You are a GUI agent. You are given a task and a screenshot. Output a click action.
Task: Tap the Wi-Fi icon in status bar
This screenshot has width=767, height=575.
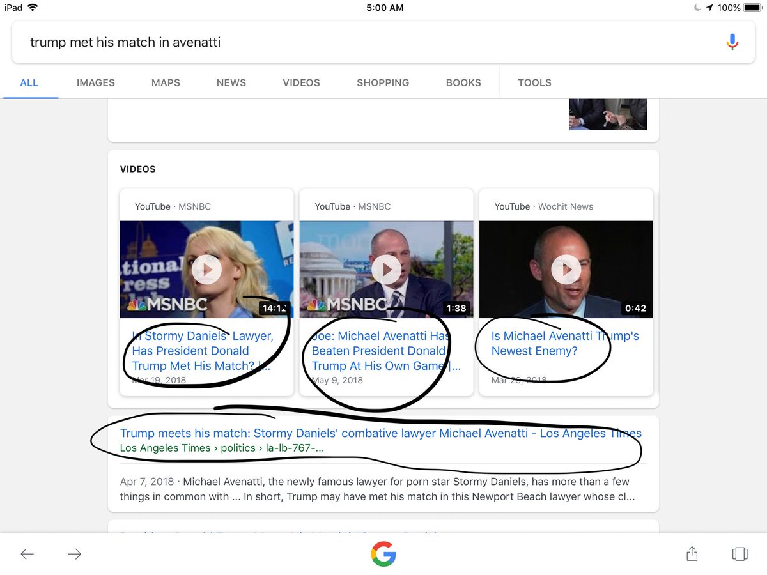(33, 8)
